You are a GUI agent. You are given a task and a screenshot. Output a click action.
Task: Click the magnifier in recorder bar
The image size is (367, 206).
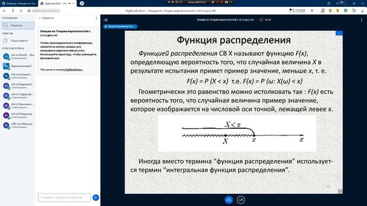coord(177,2)
